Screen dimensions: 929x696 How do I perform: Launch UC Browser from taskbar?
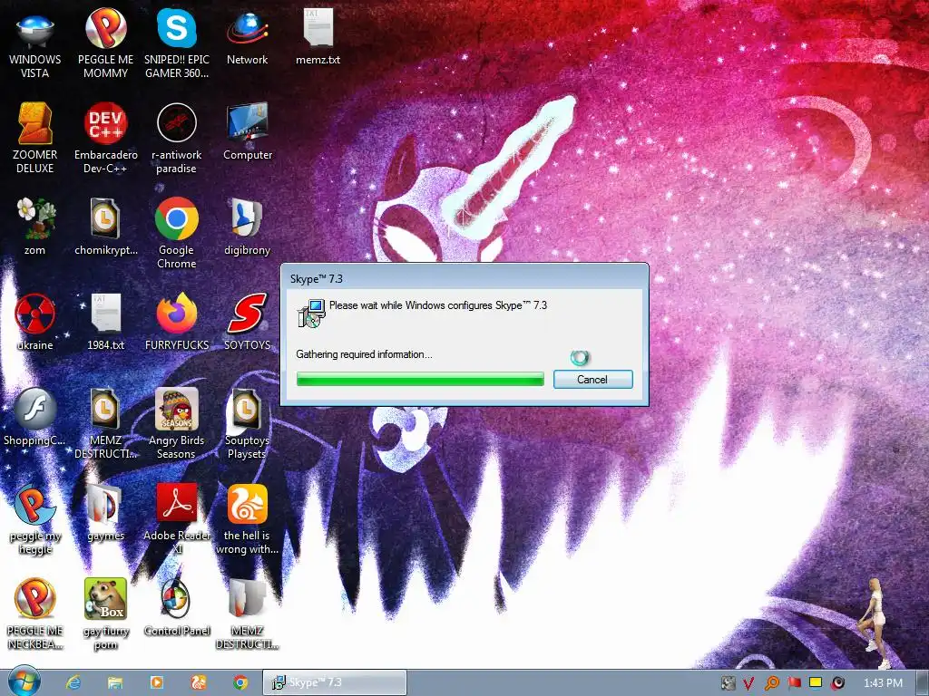tap(199, 682)
